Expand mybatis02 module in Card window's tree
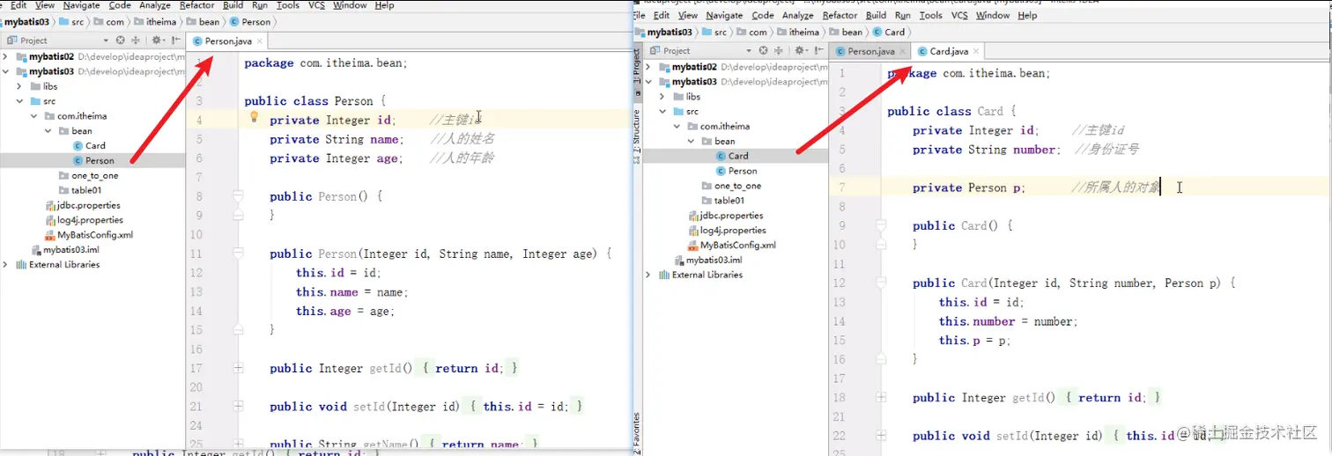The width and height of the screenshot is (1332, 456). 649,67
